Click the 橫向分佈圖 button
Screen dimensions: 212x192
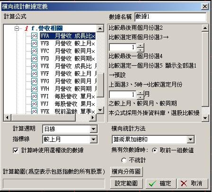point(126,172)
